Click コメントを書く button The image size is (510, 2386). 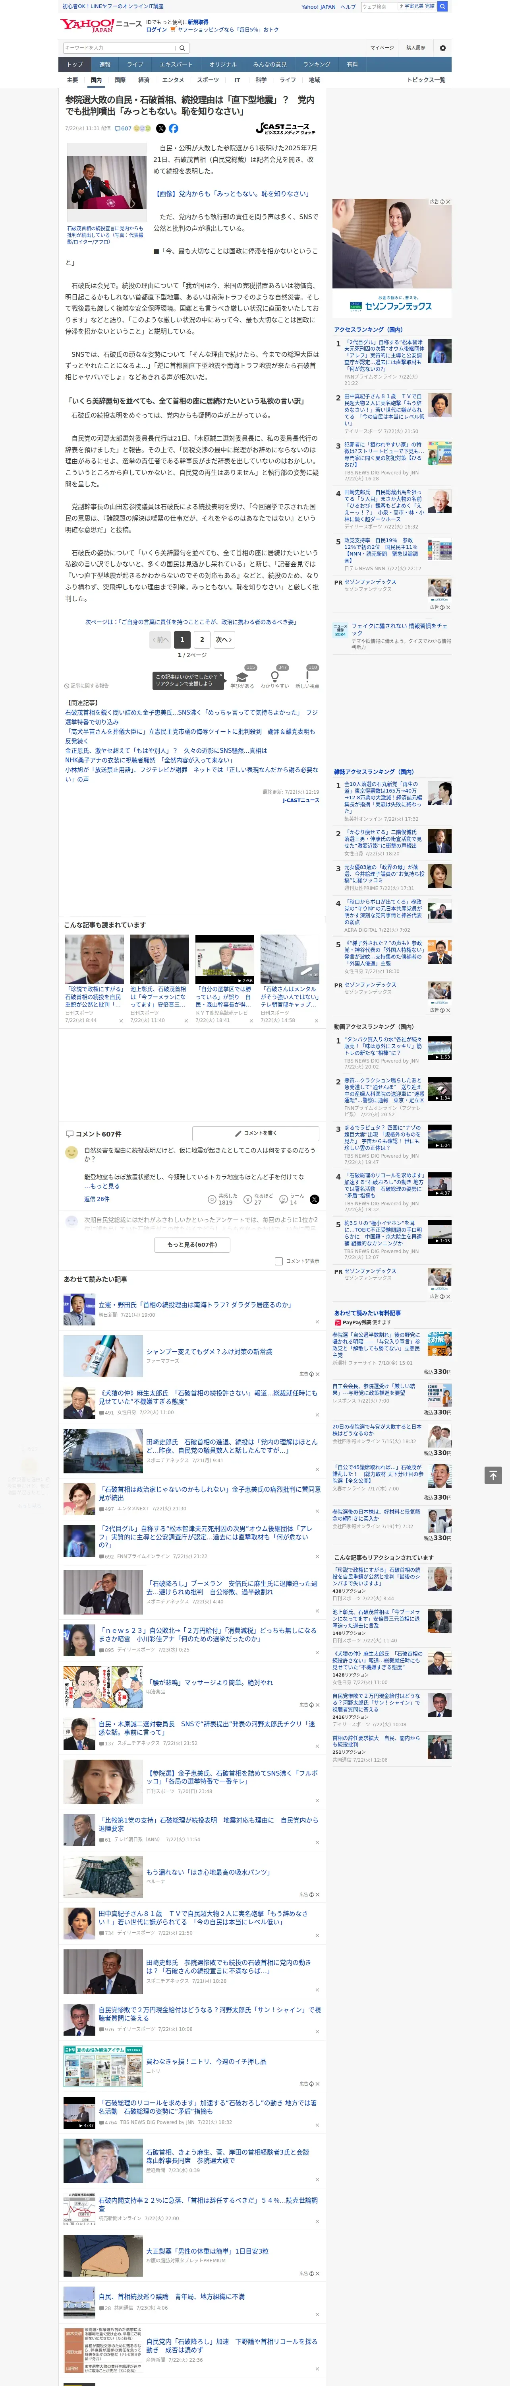(x=255, y=1133)
